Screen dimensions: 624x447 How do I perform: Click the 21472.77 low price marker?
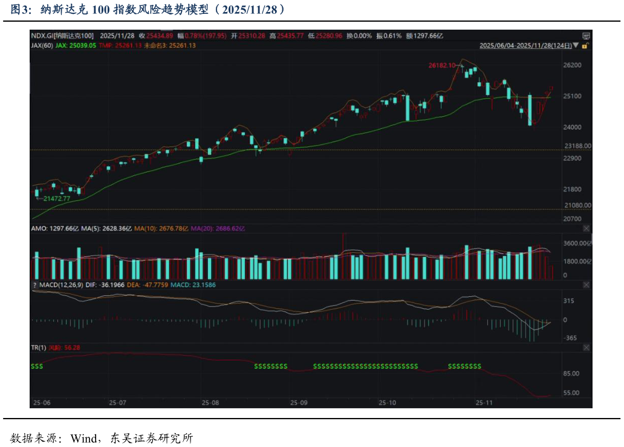(x=56, y=198)
